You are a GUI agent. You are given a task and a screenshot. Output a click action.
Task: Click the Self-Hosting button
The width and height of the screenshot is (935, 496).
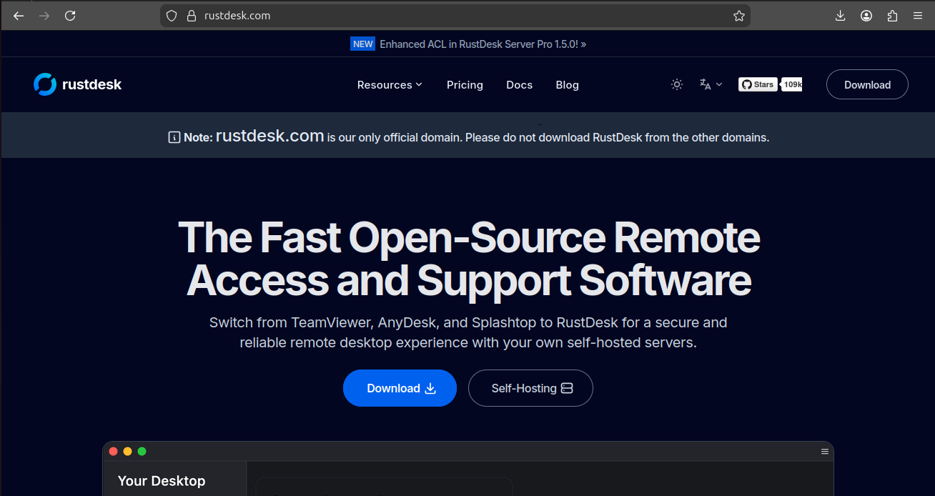tap(530, 388)
